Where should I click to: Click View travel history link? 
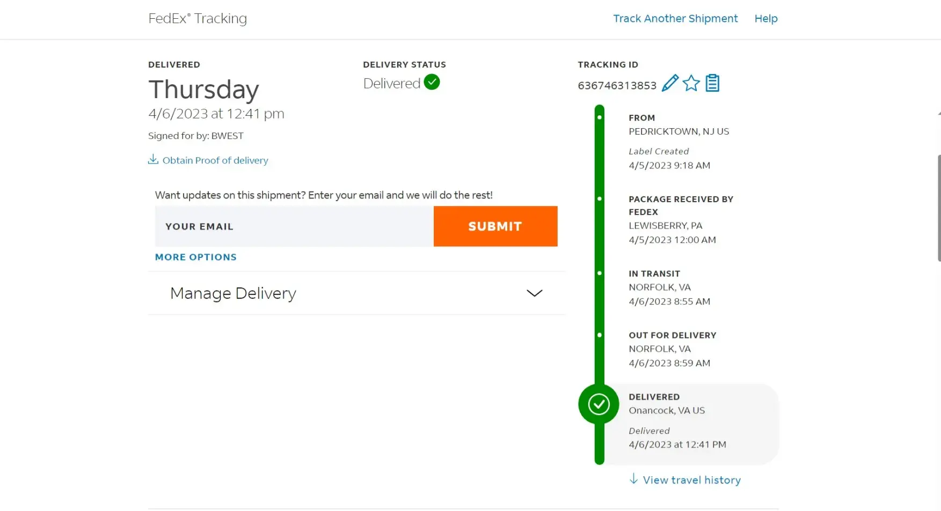click(x=691, y=480)
